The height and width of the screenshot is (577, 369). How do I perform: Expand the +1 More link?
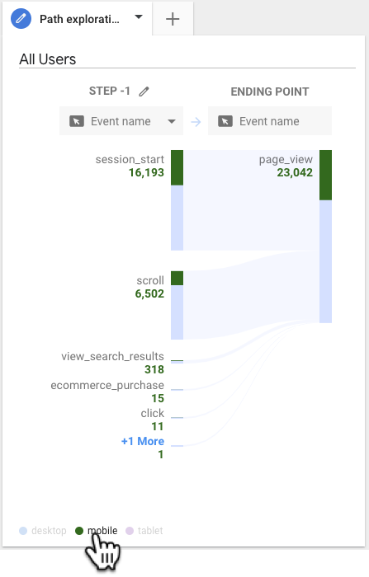pyautogui.click(x=143, y=441)
